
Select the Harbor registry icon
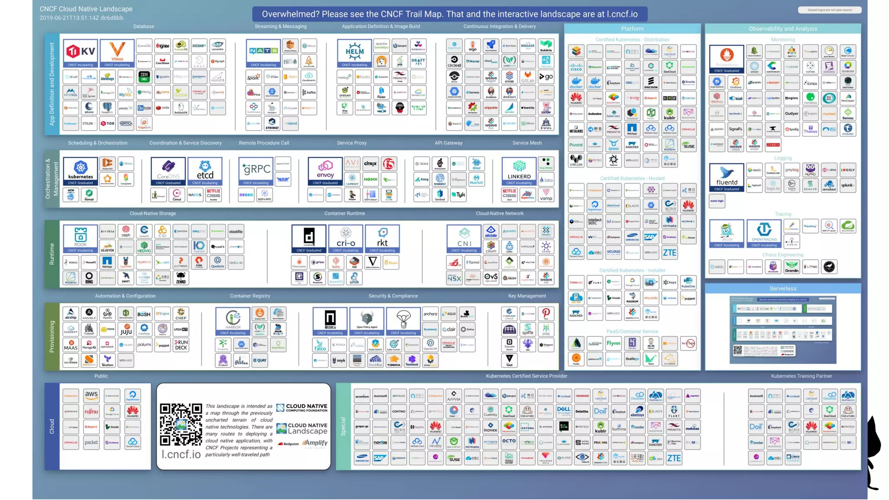[x=233, y=321]
